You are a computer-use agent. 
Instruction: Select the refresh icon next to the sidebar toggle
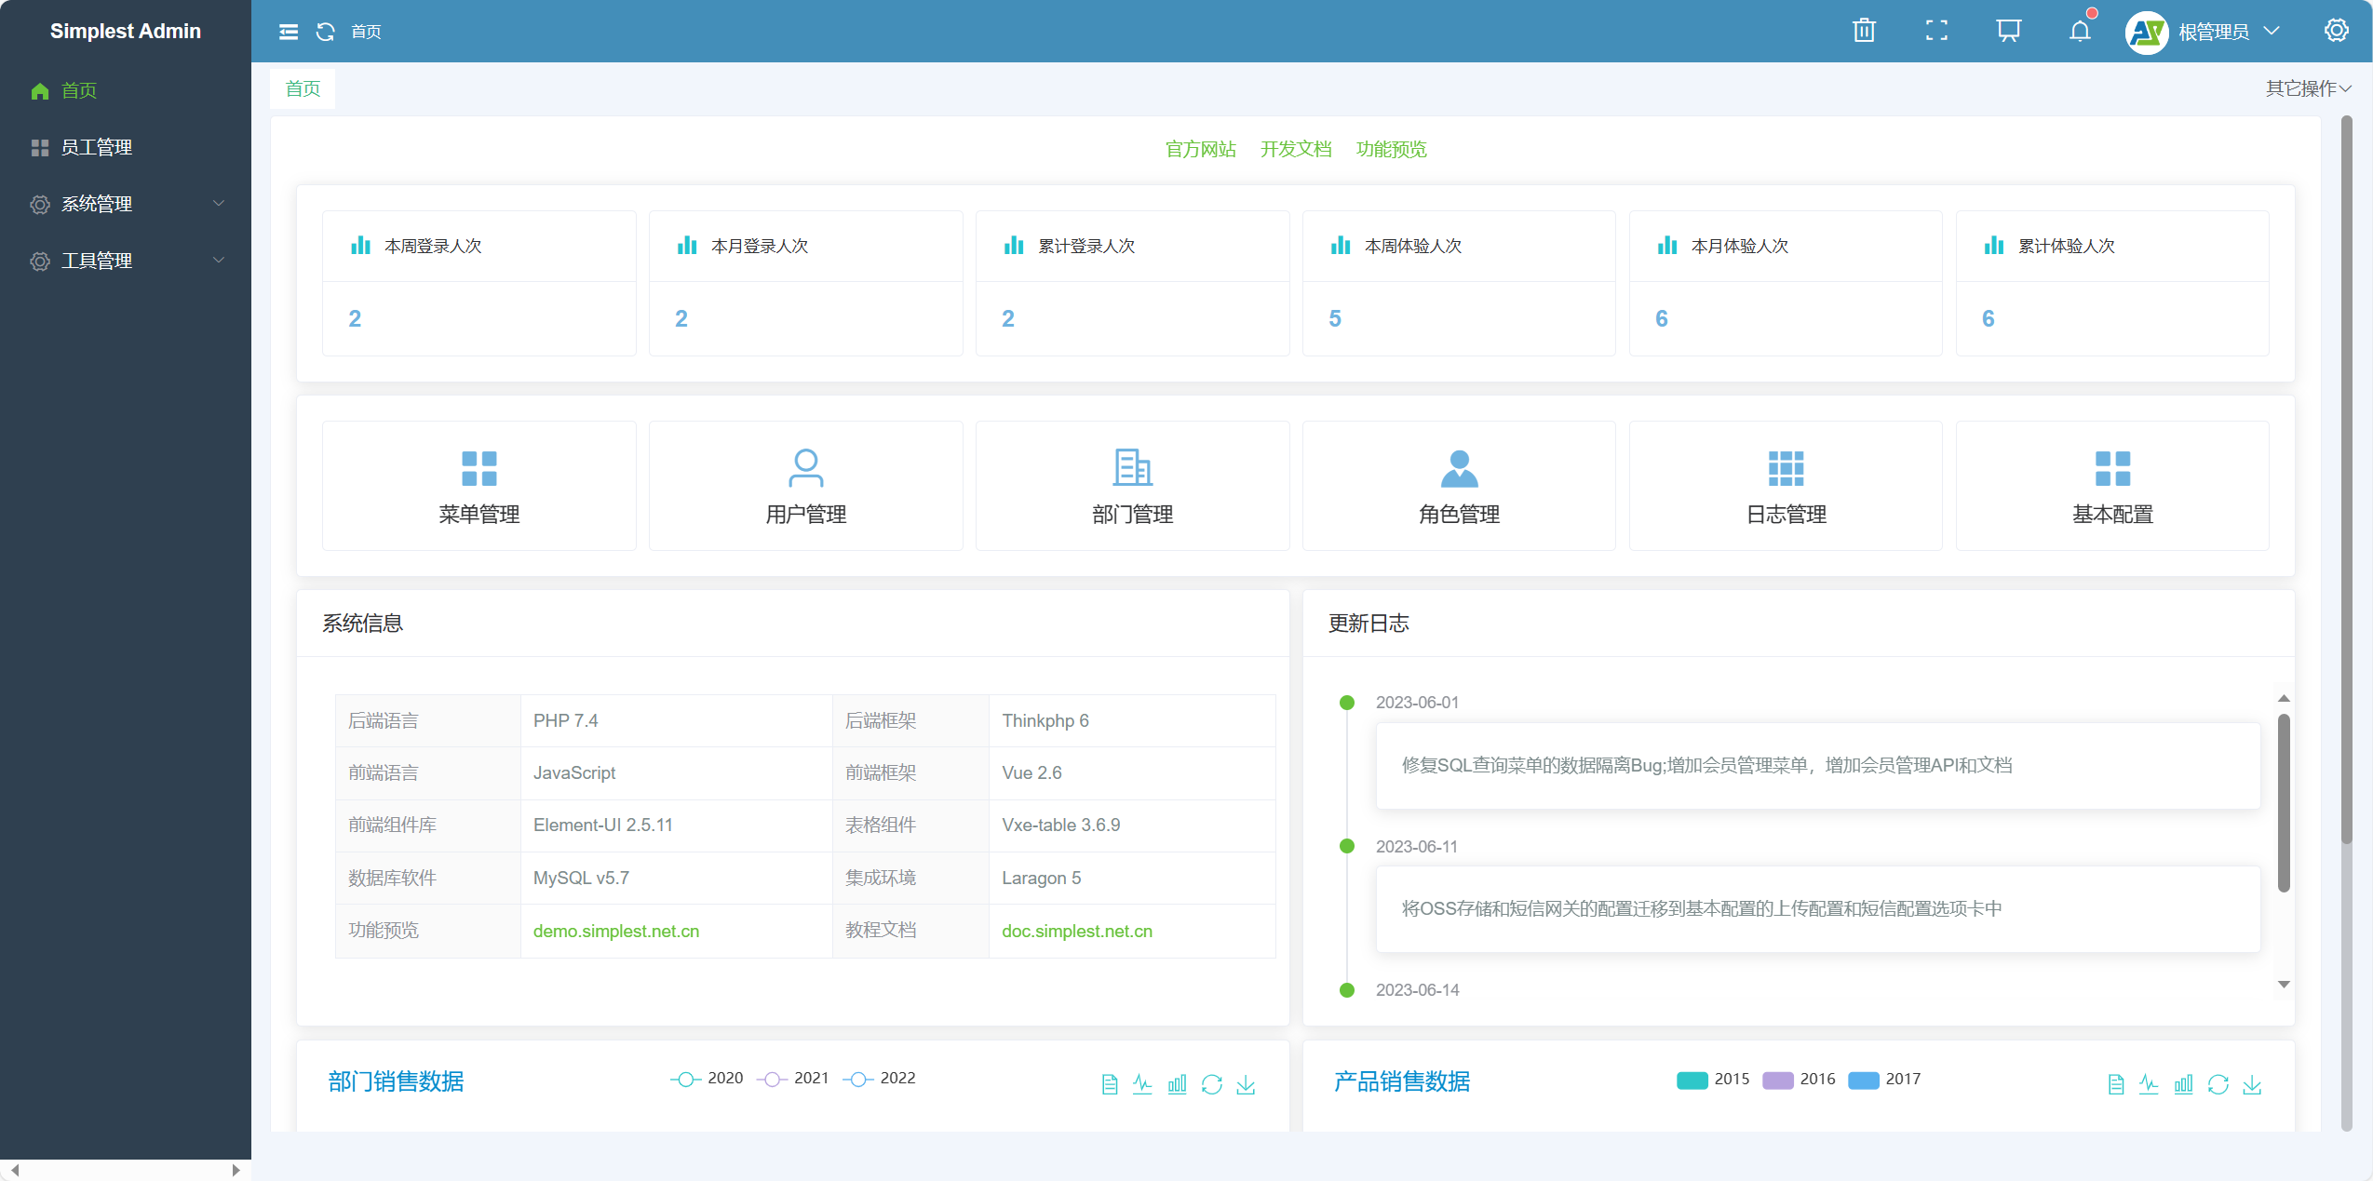click(x=325, y=31)
